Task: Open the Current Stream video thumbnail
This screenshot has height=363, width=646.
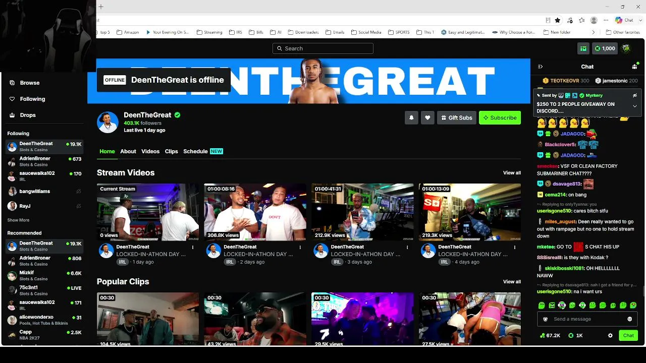Action: [148, 212]
